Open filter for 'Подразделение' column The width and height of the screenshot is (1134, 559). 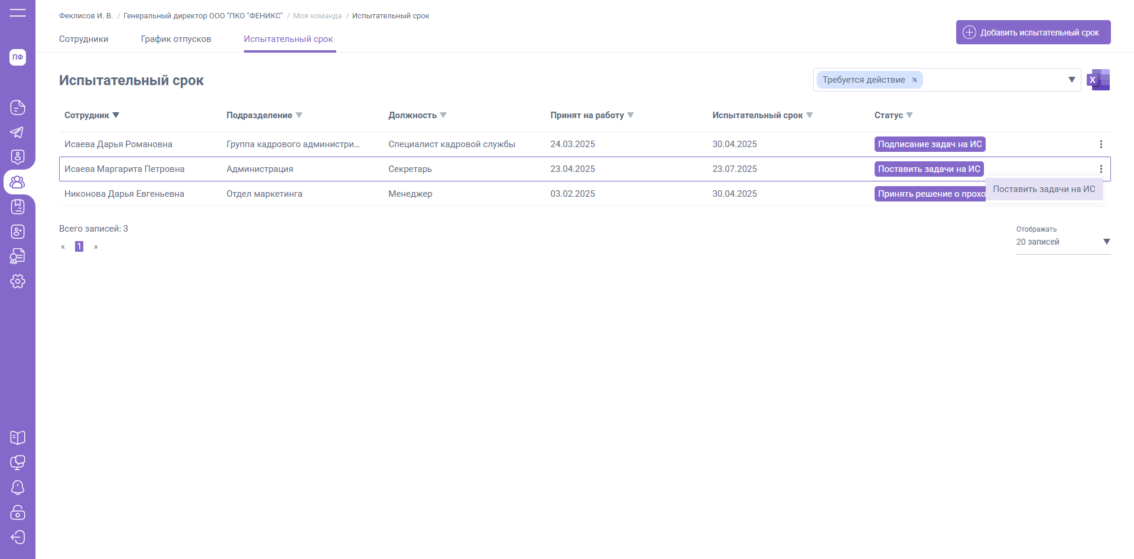pyautogui.click(x=299, y=115)
